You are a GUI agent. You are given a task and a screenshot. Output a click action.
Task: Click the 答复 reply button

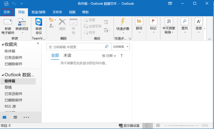pyautogui.click(x=90, y=20)
